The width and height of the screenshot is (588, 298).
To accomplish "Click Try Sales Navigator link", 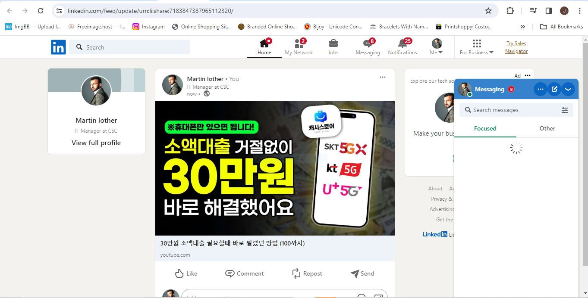I will tap(516, 47).
